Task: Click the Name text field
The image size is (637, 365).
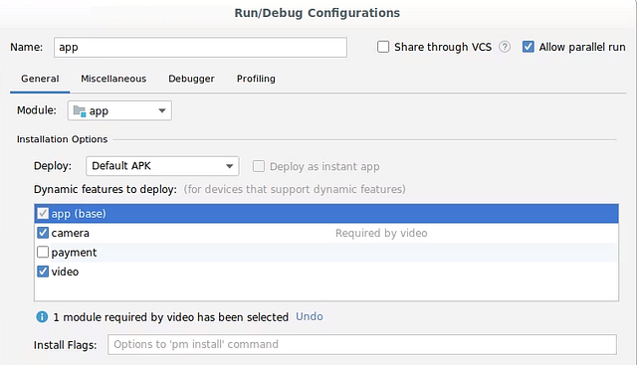Action: click(x=200, y=47)
